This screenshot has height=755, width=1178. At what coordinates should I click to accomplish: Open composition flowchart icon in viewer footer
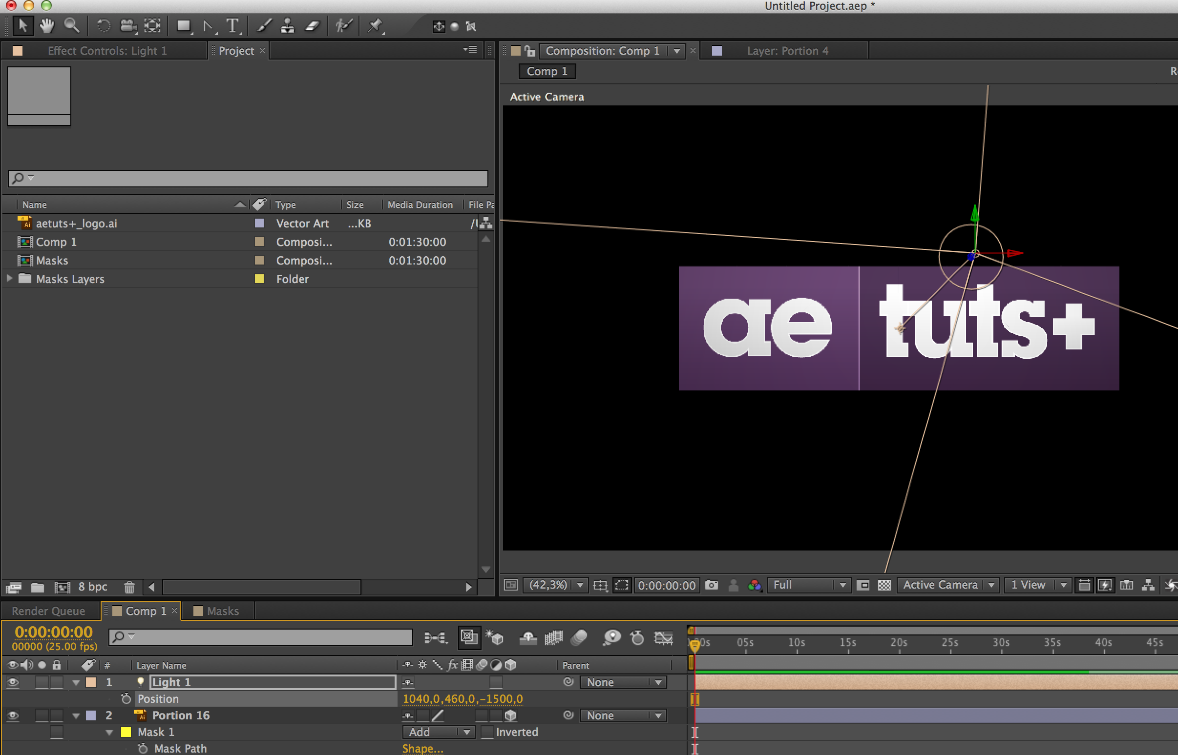coord(1148,585)
